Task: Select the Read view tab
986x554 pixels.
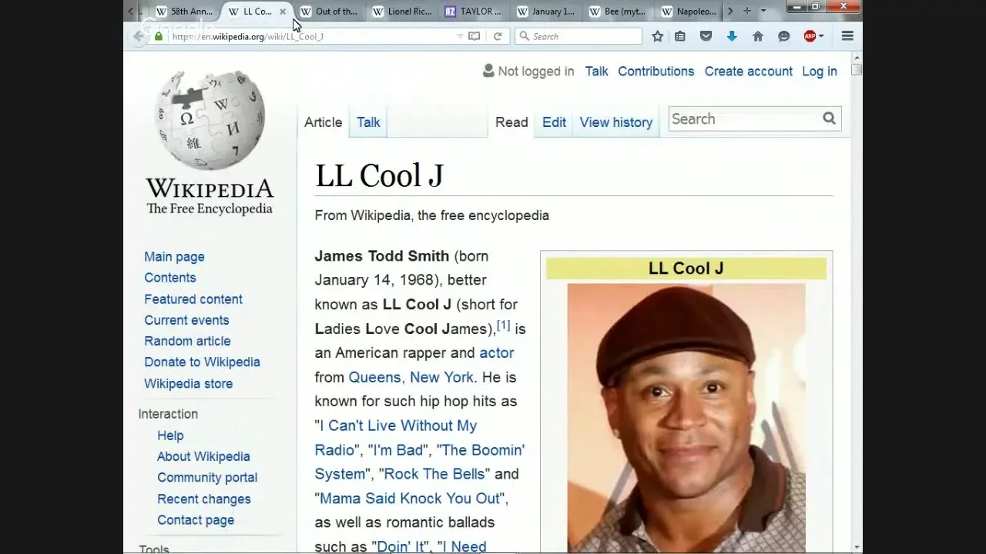Action: 511,122
